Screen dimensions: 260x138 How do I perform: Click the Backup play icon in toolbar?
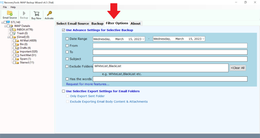tap(24, 13)
